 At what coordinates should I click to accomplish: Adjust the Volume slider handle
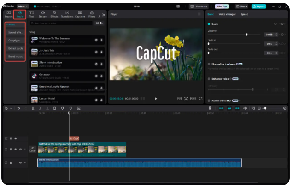point(247,35)
